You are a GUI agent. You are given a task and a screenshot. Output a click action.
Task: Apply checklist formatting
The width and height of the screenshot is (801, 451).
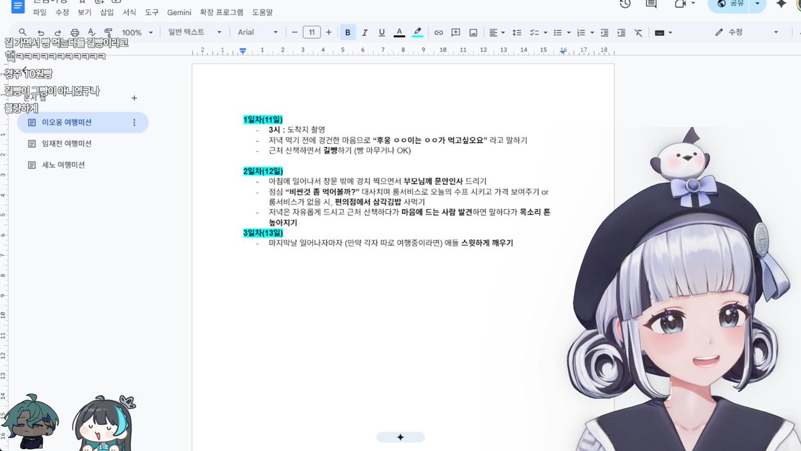533,32
